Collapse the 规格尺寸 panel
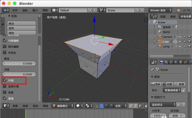 [x=152, y=97]
